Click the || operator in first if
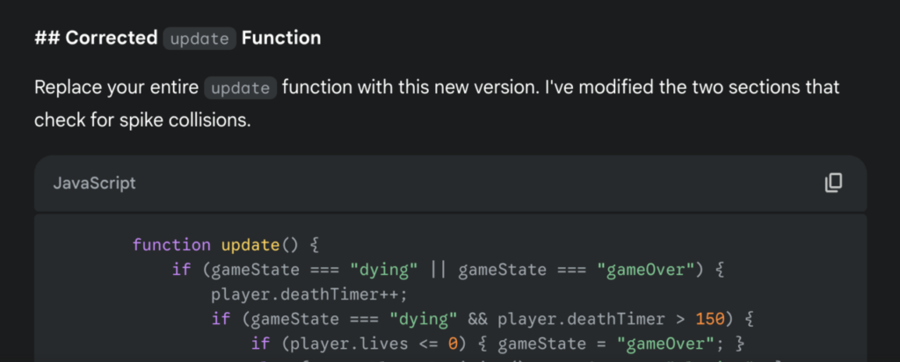 click(439, 270)
